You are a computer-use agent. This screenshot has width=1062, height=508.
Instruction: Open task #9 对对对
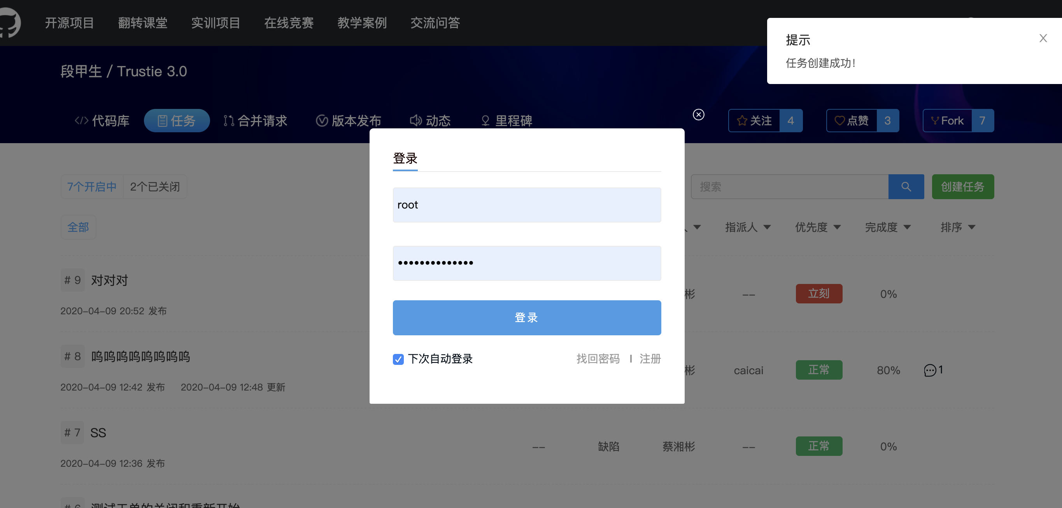pos(110,280)
